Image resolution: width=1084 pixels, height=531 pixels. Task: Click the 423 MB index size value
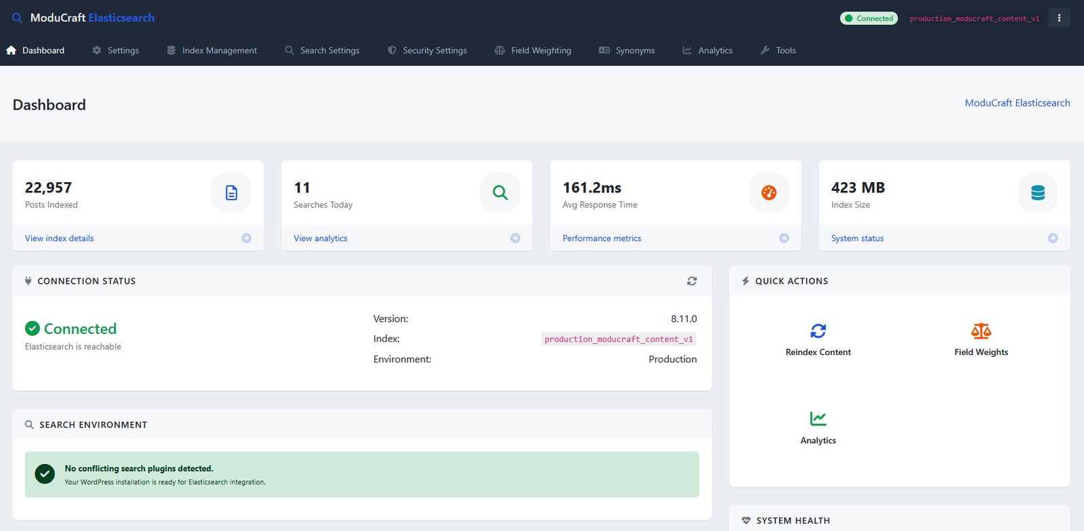(858, 188)
